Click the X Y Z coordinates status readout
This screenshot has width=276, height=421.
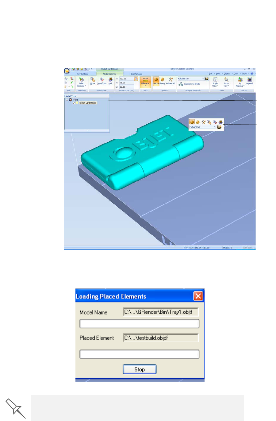pos(197,248)
